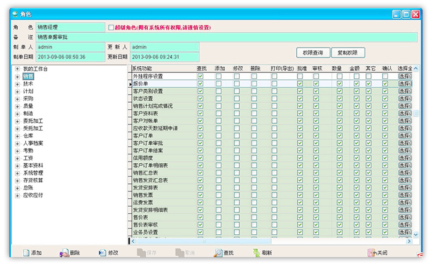Expand the 采购 tree node
This screenshot has height=266, width=430.
pos(17,99)
